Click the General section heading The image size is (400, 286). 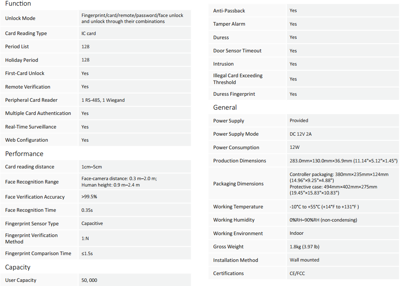[225, 107]
